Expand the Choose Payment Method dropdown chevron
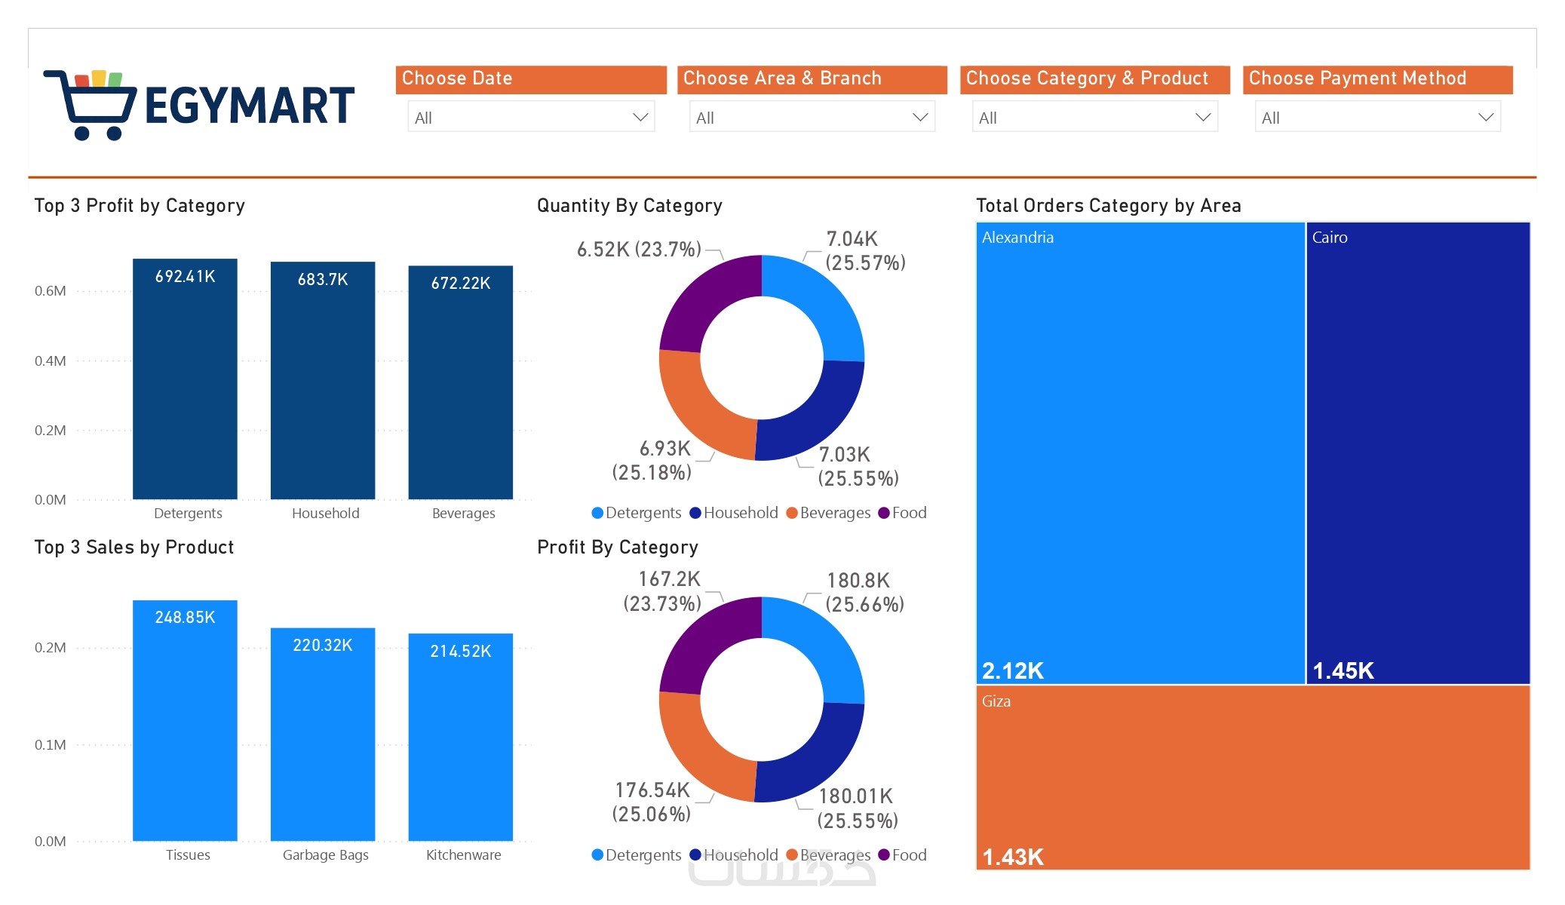This screenshot has height=905, width=1565. [1485, 117]
